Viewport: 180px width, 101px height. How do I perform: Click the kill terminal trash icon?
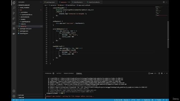162,74
